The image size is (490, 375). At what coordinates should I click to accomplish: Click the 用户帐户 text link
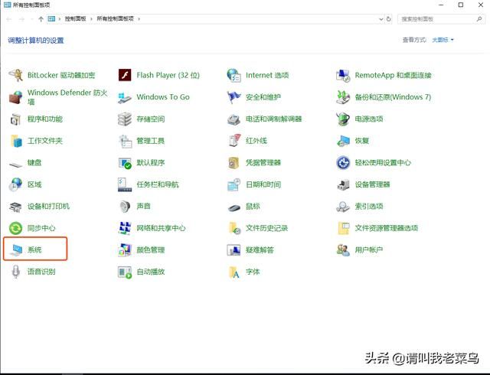369,250
